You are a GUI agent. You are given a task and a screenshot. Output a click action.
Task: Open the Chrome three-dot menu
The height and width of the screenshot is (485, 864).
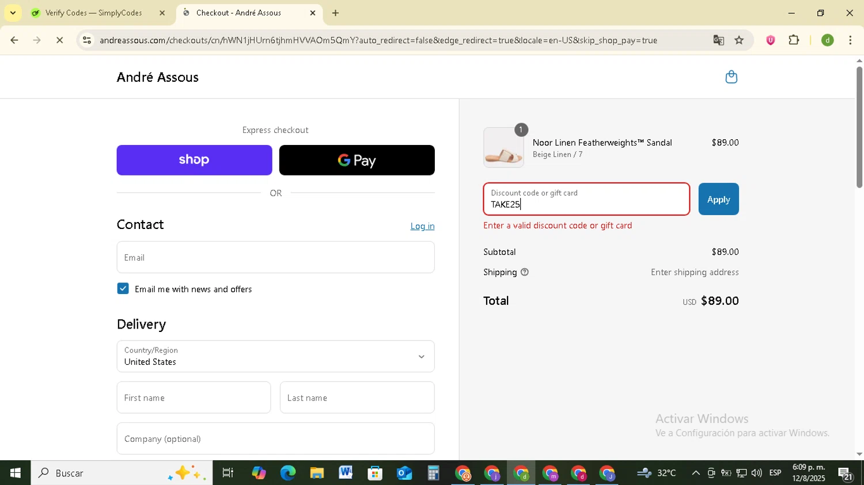tap(850, 40)
